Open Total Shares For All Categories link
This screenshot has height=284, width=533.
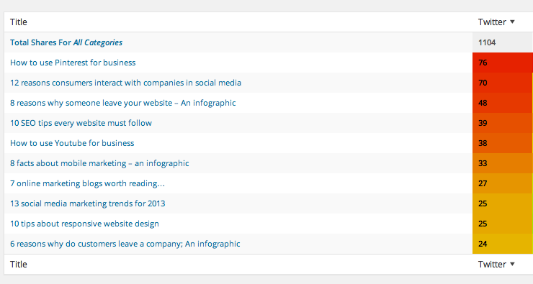66,42
